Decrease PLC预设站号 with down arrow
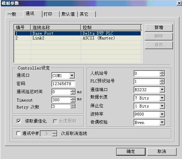This screenshot has width=182, height=159. (x=162, y=83)
